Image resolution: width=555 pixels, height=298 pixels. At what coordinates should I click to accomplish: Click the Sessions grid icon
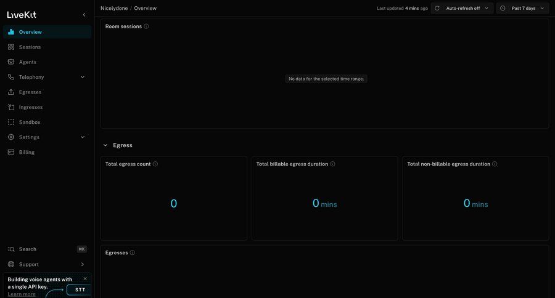tap(11, 47)
